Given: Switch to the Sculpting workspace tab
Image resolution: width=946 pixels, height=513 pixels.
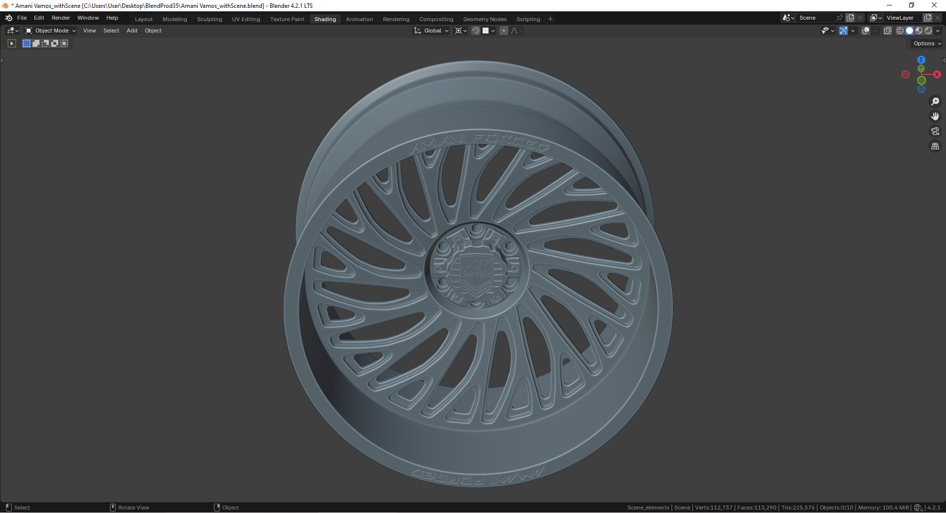Looking at the screenshot, I should [210, 19].
